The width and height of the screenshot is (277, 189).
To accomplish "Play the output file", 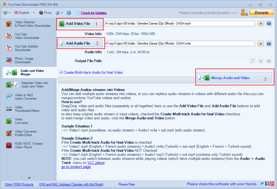I will (261, 61).
